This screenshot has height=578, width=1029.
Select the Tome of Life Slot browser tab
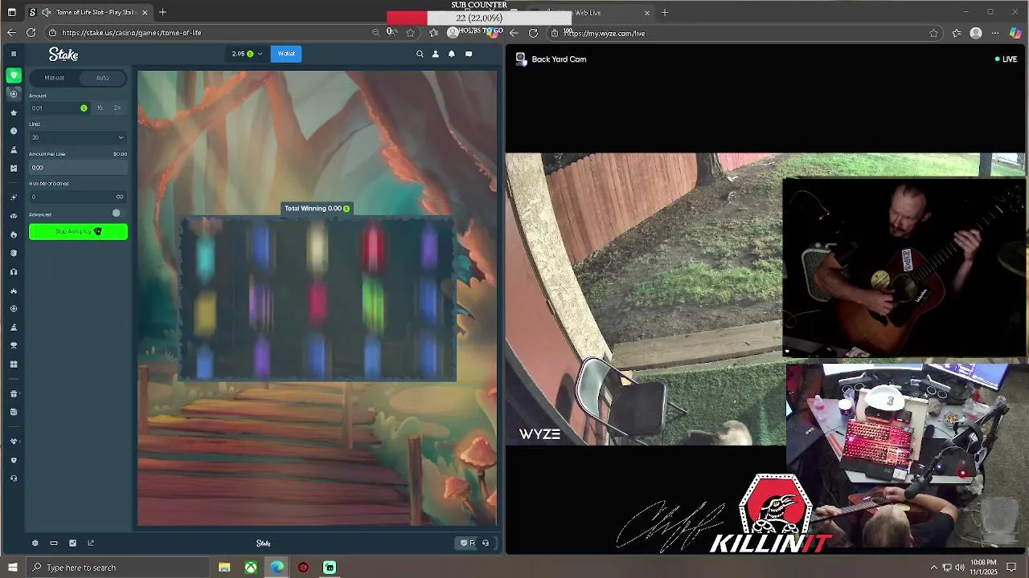(x=89, y=12)
